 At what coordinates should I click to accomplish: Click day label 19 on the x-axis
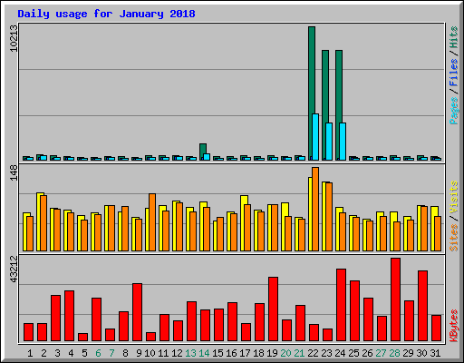[272, 353]
